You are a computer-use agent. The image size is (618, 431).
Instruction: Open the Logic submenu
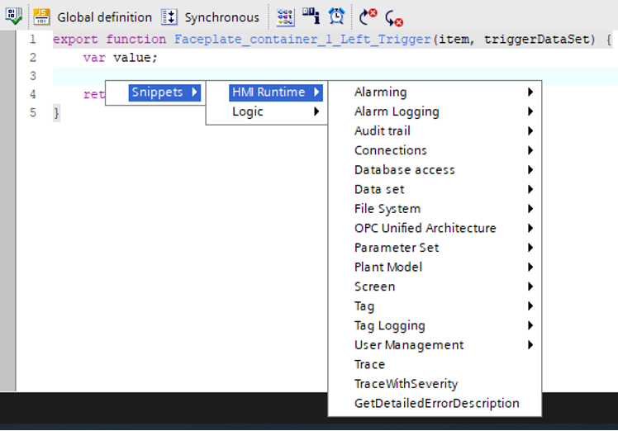point(275,111)
